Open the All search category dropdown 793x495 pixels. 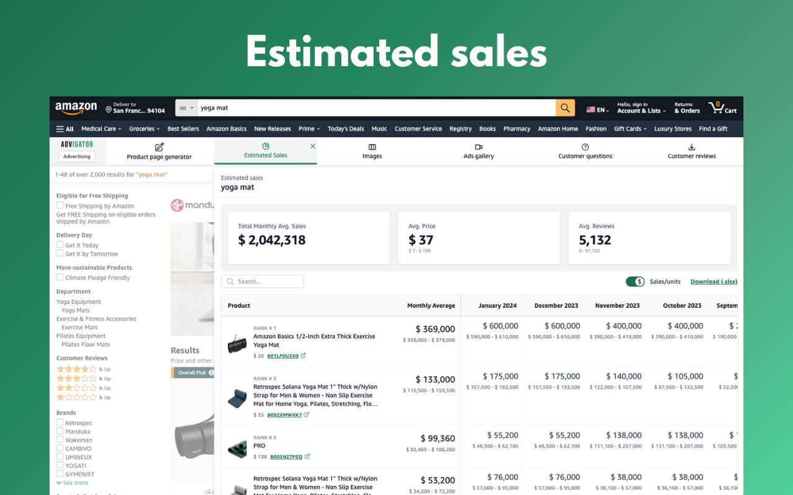(186, 108)
